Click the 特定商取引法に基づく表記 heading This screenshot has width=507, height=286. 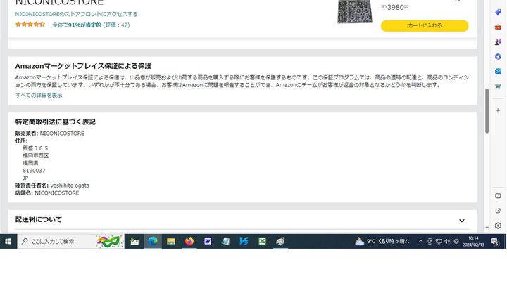click(x=56, y=122)
